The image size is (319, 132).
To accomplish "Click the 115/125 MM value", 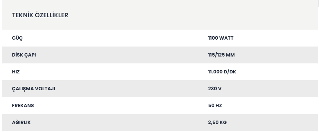I will (221, 55).
